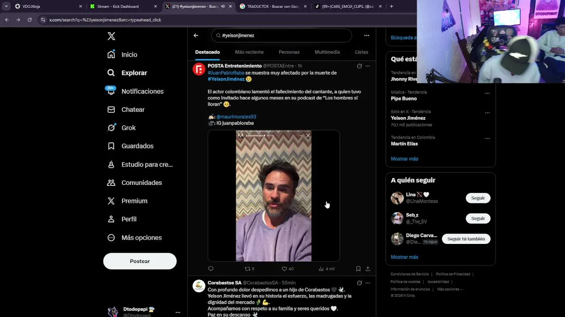Switch to the Destacado tab
565x317 pixels.
(207, 52)
